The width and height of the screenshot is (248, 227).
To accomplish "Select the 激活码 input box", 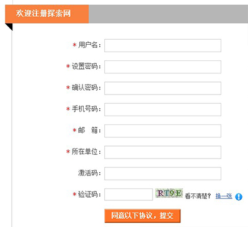I will [x=162, y=174].
